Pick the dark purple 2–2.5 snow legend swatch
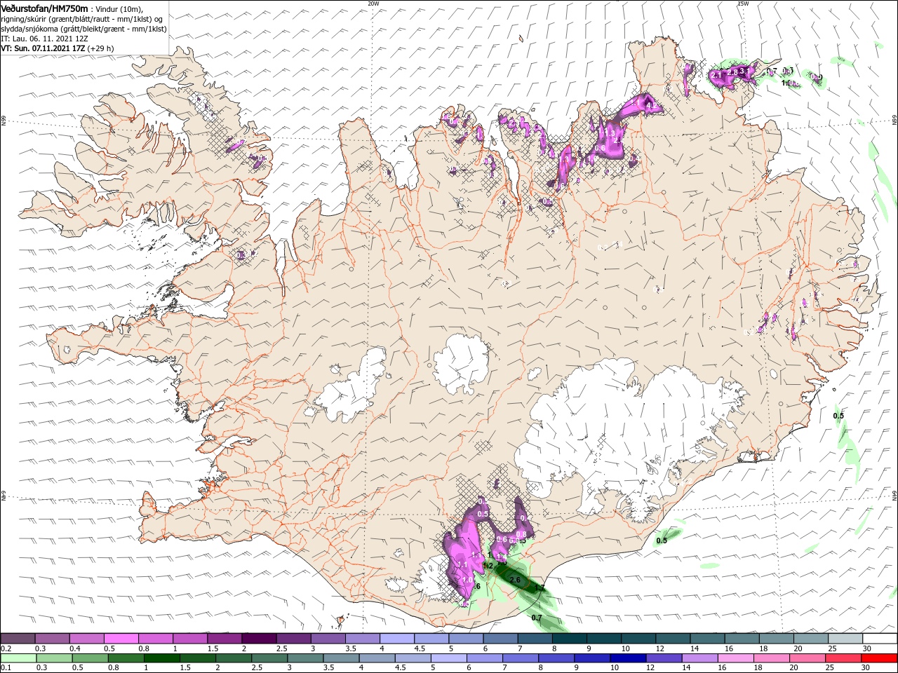The image size is (898, 673). pos(259,638)
